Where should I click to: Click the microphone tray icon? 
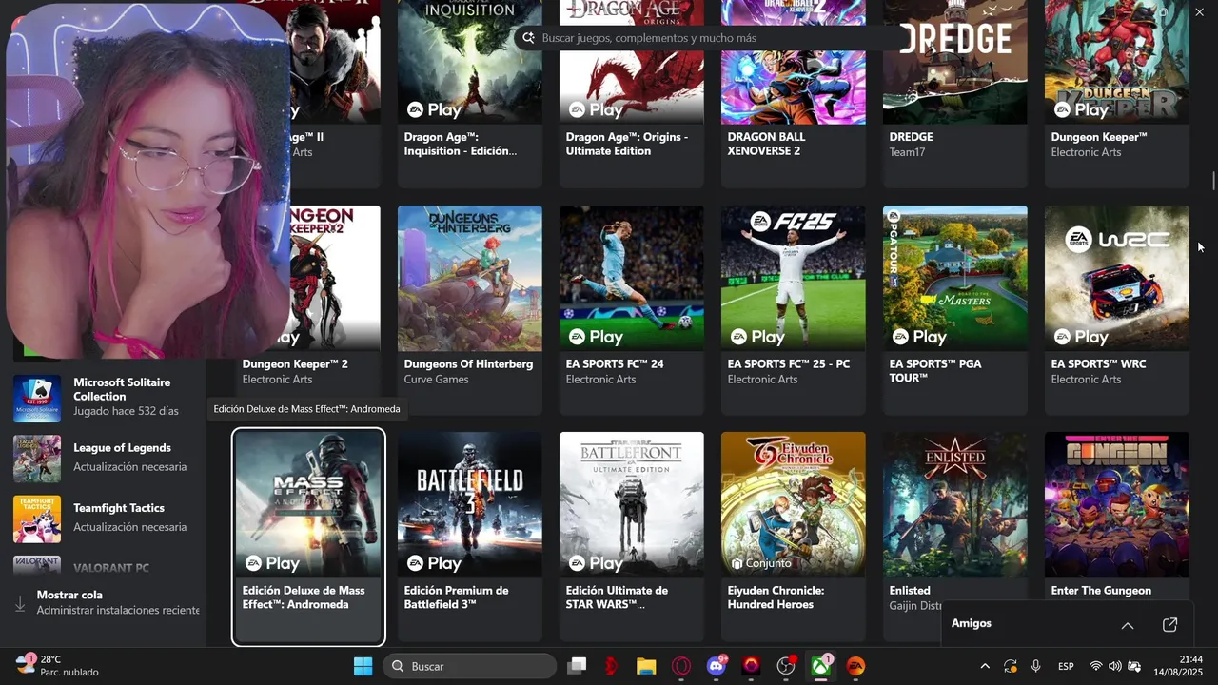coord(1035,666)
